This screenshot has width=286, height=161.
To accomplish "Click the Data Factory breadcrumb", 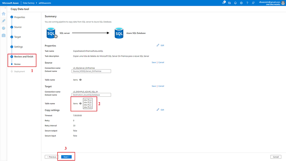I will click(29, 3).
